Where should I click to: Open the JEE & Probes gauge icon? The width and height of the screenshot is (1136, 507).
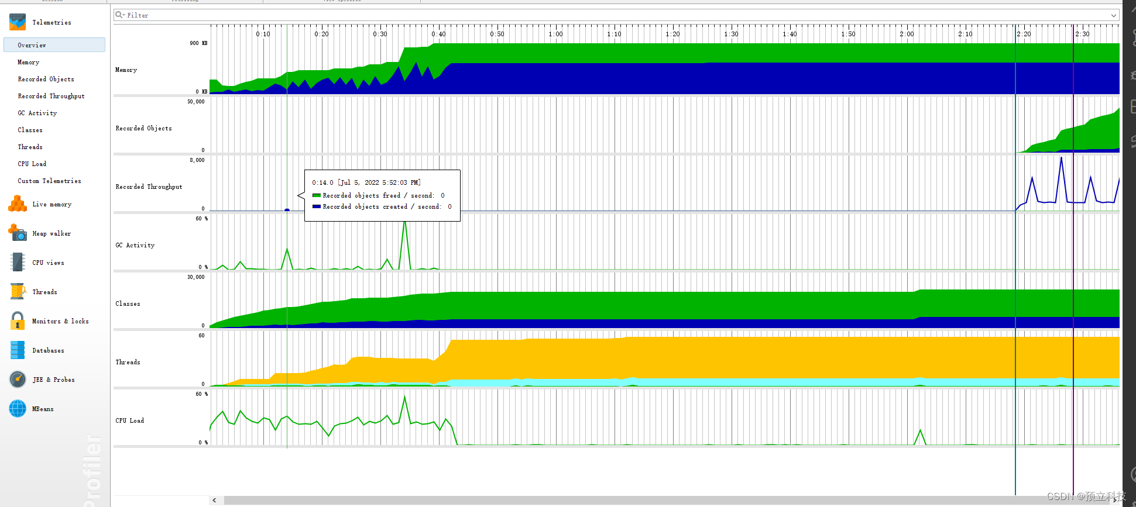(x=18, y=379)
